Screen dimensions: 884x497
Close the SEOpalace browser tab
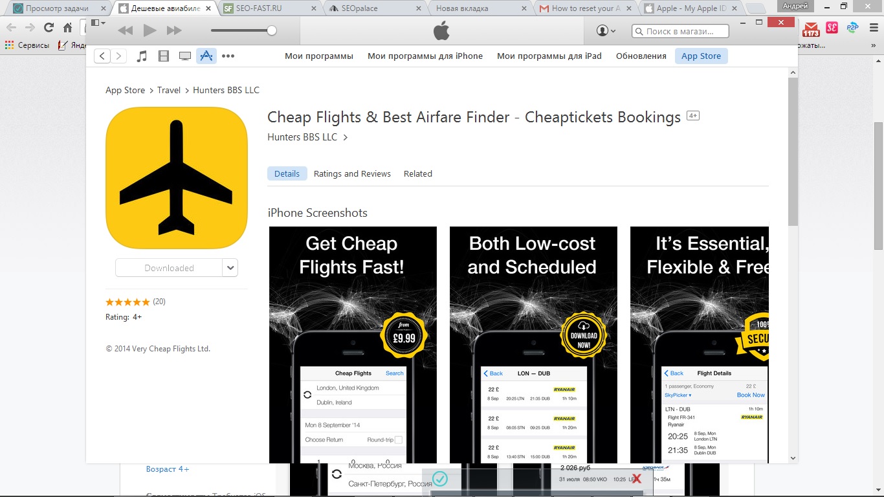pos(419,8)
